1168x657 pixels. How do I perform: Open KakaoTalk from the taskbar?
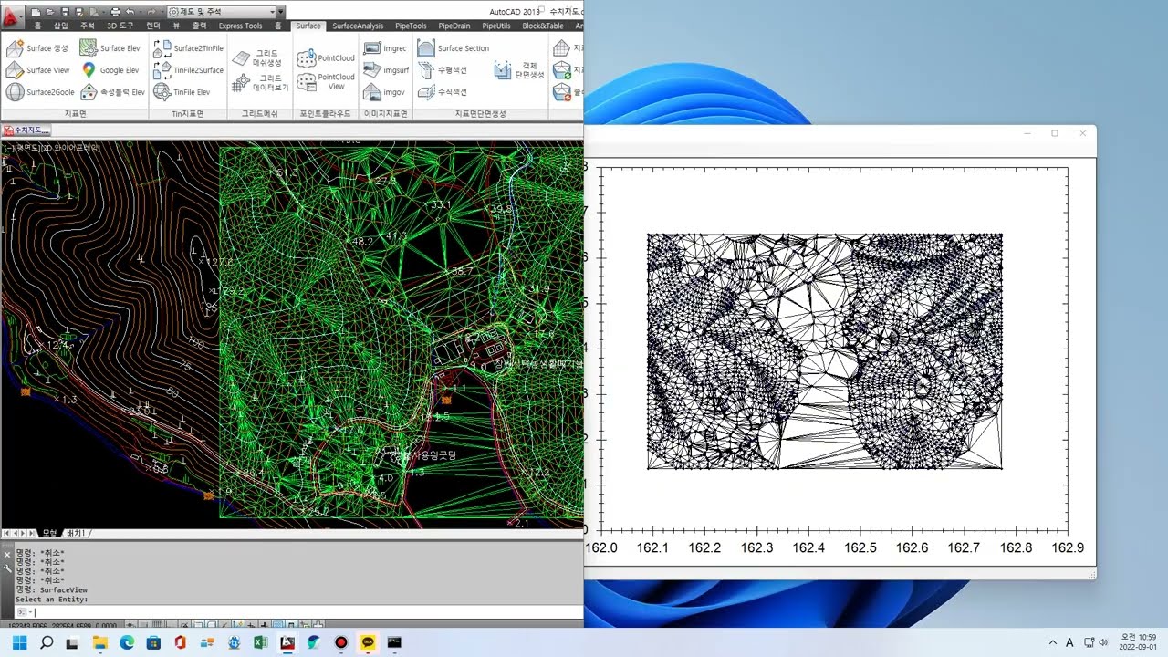tap(368, 642)
